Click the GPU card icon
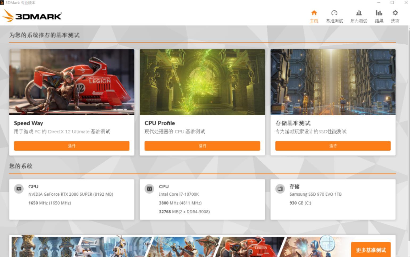This screenshot has width=410, height=257. 19,189
